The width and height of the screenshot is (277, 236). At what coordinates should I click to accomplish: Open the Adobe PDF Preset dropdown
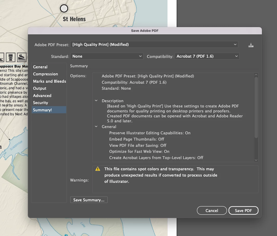coord(154,44)
